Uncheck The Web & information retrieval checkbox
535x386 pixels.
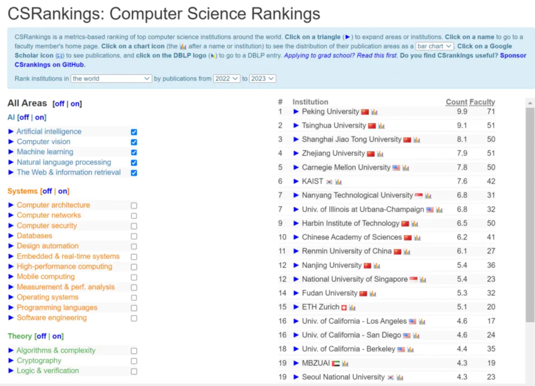(134, 173)
